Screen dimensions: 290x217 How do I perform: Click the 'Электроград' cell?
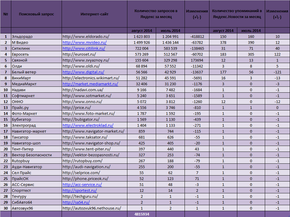click(36, 125)
